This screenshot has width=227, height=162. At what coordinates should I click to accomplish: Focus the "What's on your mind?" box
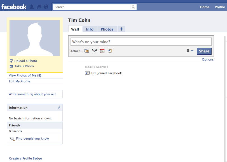tap(141, 42)
